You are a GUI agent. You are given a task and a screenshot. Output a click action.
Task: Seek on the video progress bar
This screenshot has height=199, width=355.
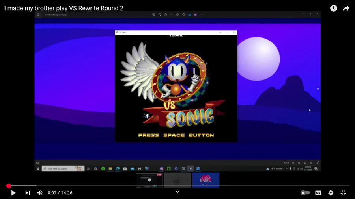pyautogui.click(x=177, y=186)
